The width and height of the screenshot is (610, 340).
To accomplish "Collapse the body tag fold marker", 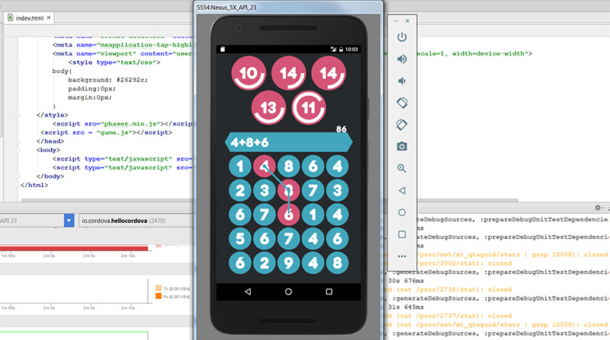I will pyautogui.click(x=18, y=150).
